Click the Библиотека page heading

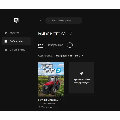[x=52, y=34]
